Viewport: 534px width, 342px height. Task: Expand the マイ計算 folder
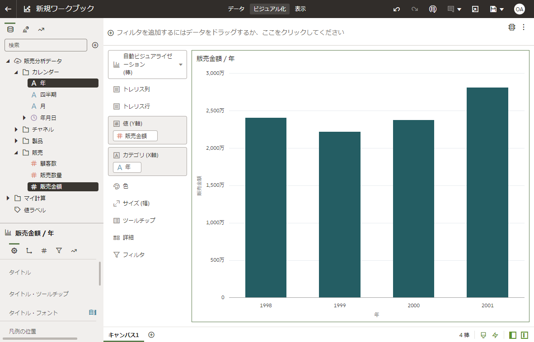tap(8, 198)
